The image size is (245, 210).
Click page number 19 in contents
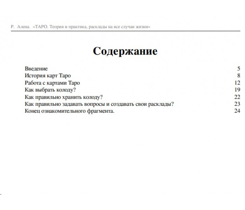click(237, 90)
